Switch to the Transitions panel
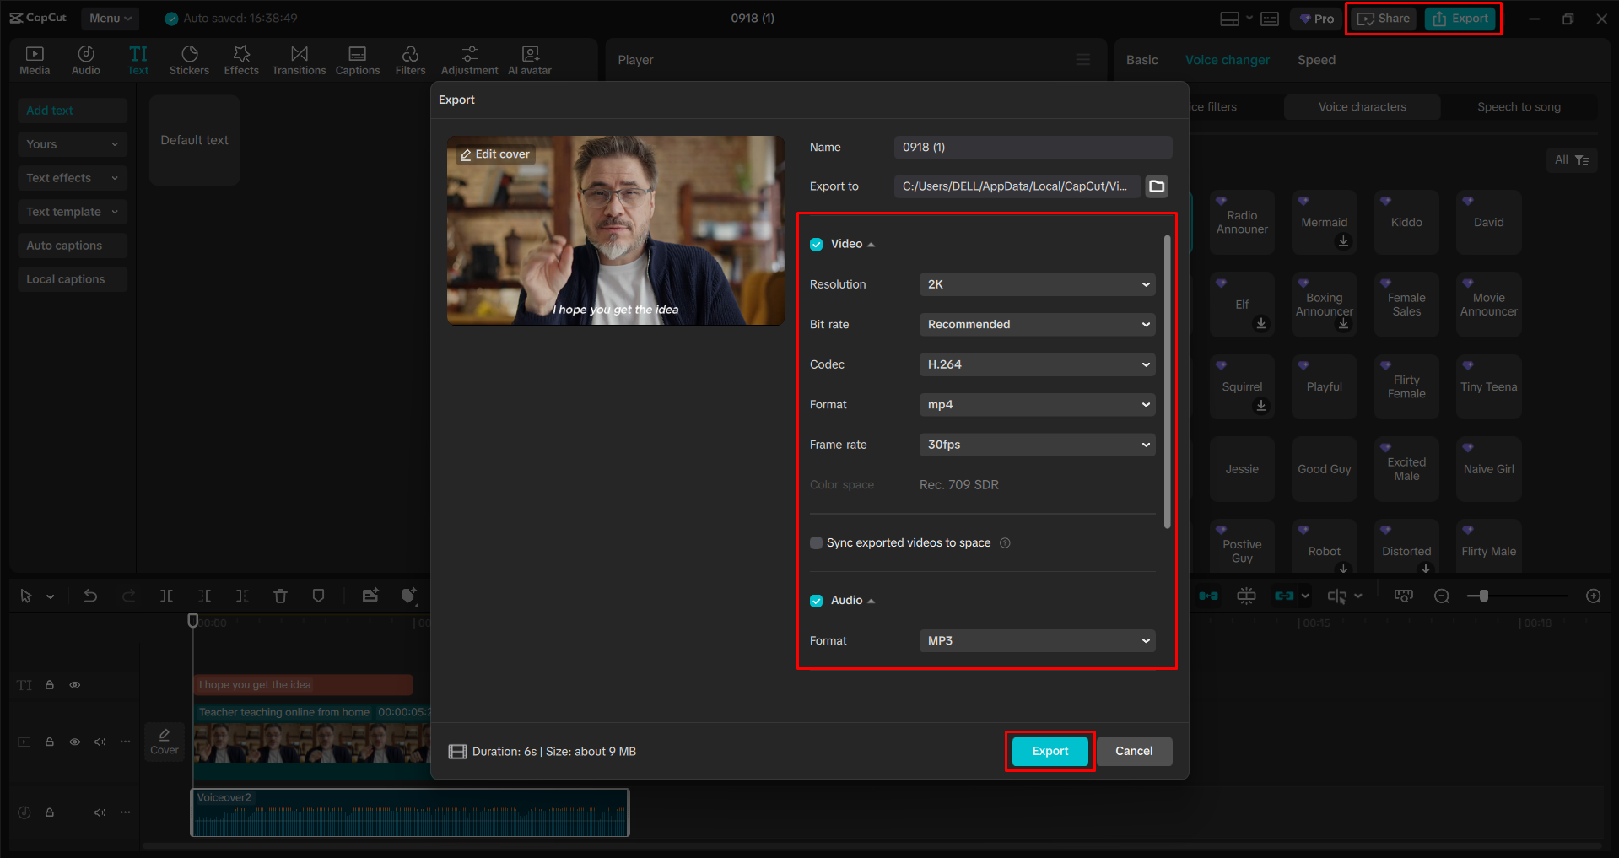 [299, 59]
